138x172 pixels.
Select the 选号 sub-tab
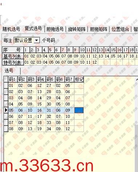pos(11,71)
